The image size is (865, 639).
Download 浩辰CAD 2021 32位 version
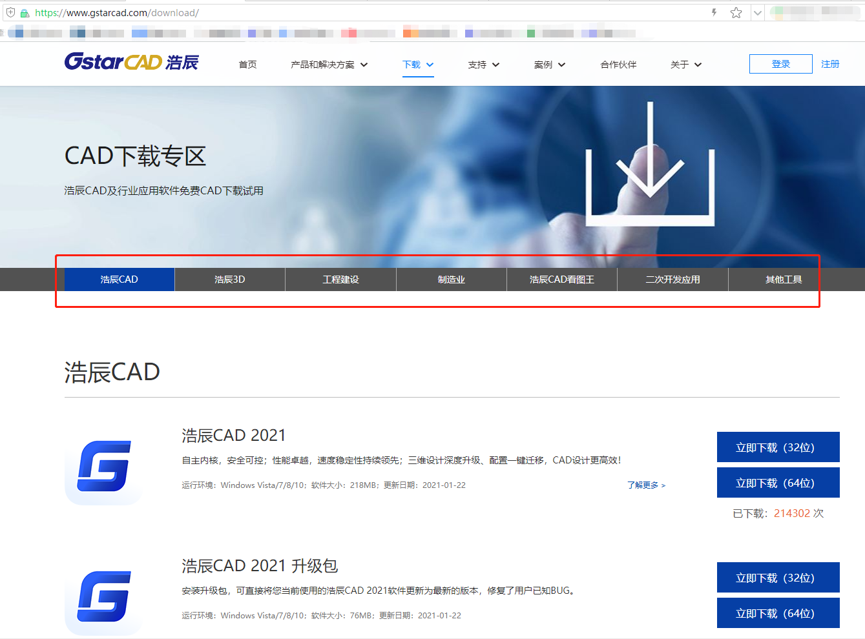point(778,447)
